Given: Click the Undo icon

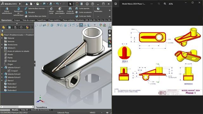Looking at the screenshot, I should (57, 4).
